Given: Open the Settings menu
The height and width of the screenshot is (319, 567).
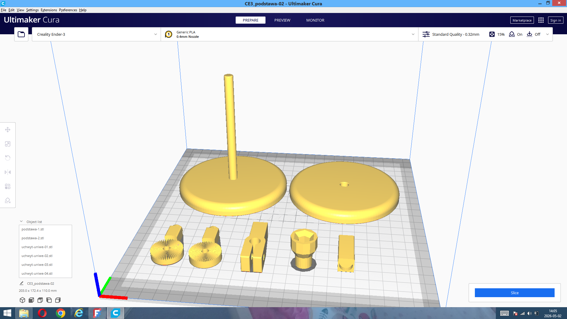Looking at the screenshot, I should [32, 10].
